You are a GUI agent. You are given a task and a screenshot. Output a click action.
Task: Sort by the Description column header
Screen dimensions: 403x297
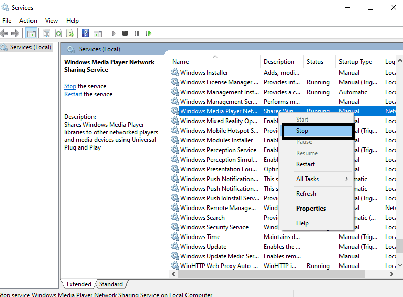point(282,62)
